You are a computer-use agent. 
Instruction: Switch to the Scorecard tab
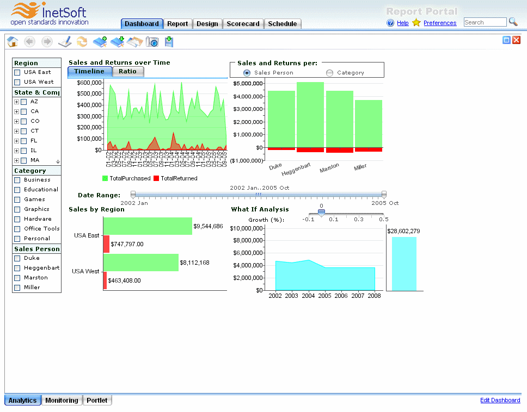[243, 24]
